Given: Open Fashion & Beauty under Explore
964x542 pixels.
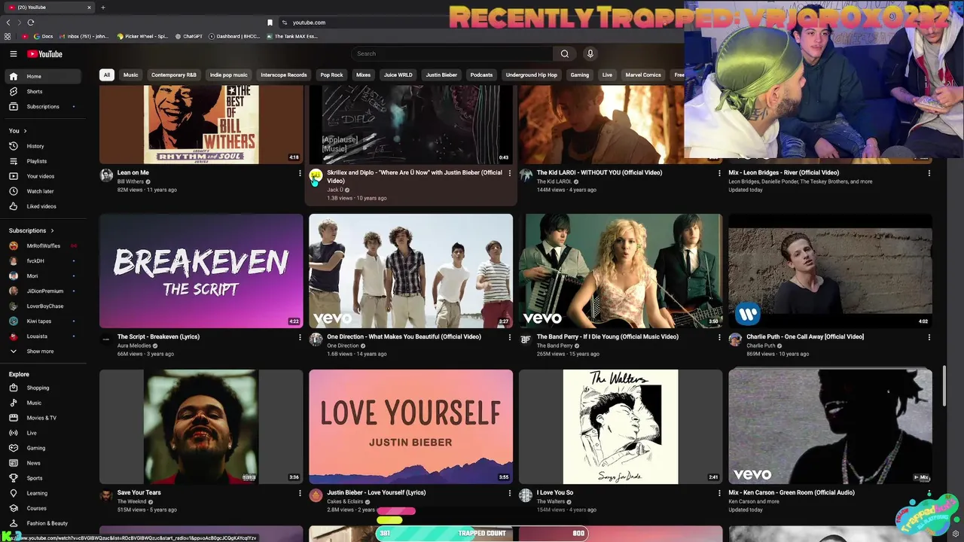Looking at the screenshot, I should tap(42, 523).
